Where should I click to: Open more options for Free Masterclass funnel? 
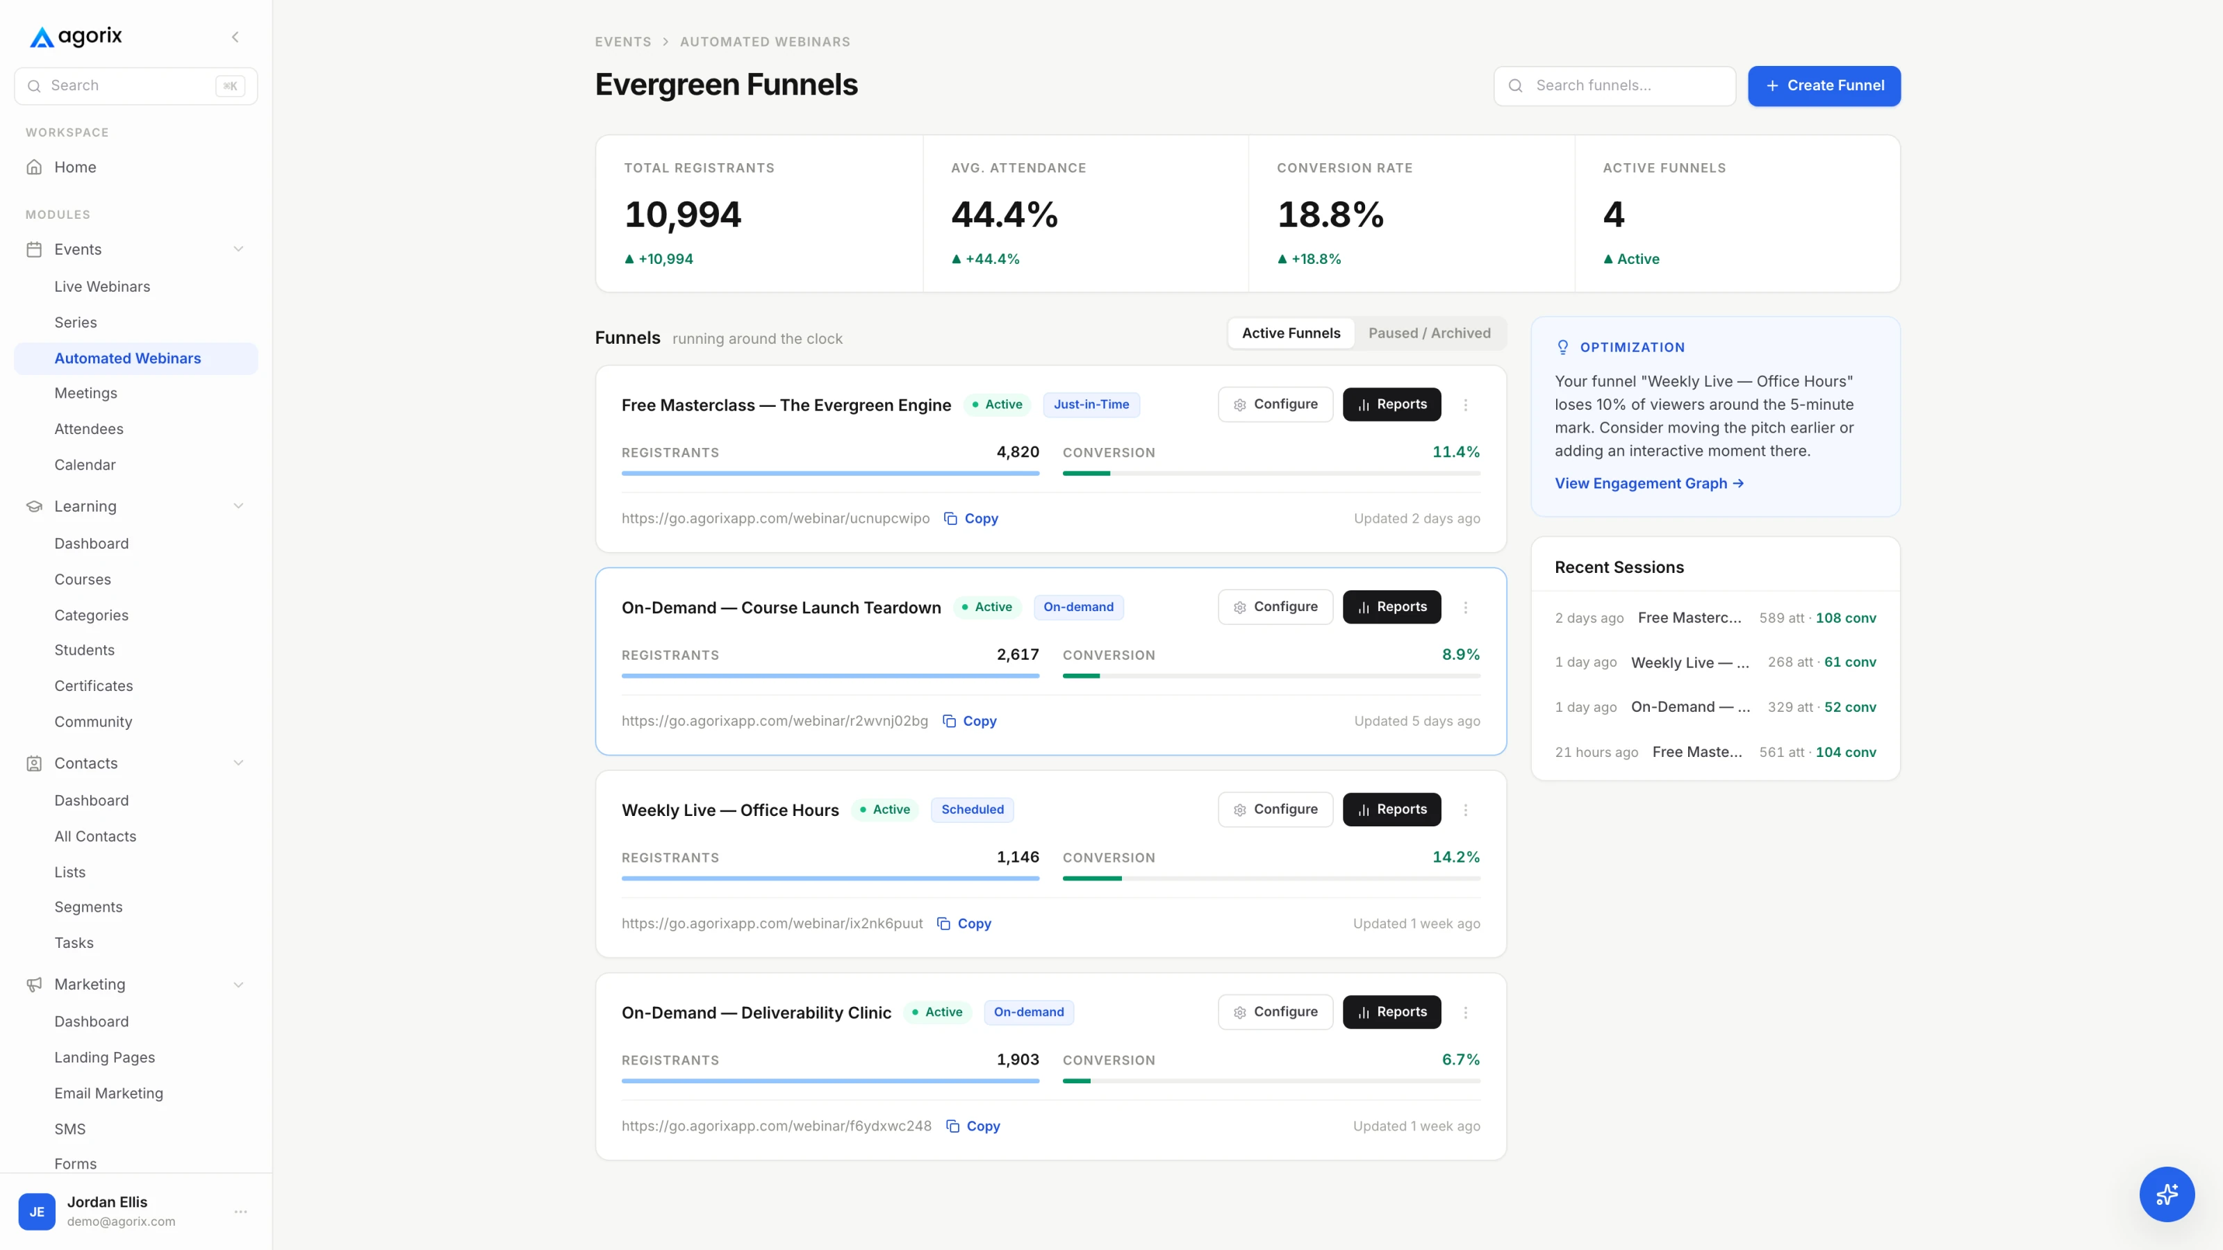(x=1465, y=405)
